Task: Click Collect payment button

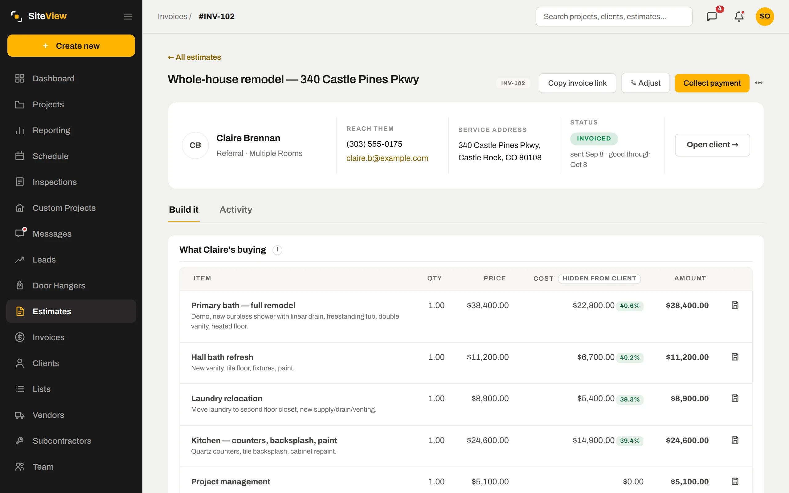Action: [x=712, y=83]
